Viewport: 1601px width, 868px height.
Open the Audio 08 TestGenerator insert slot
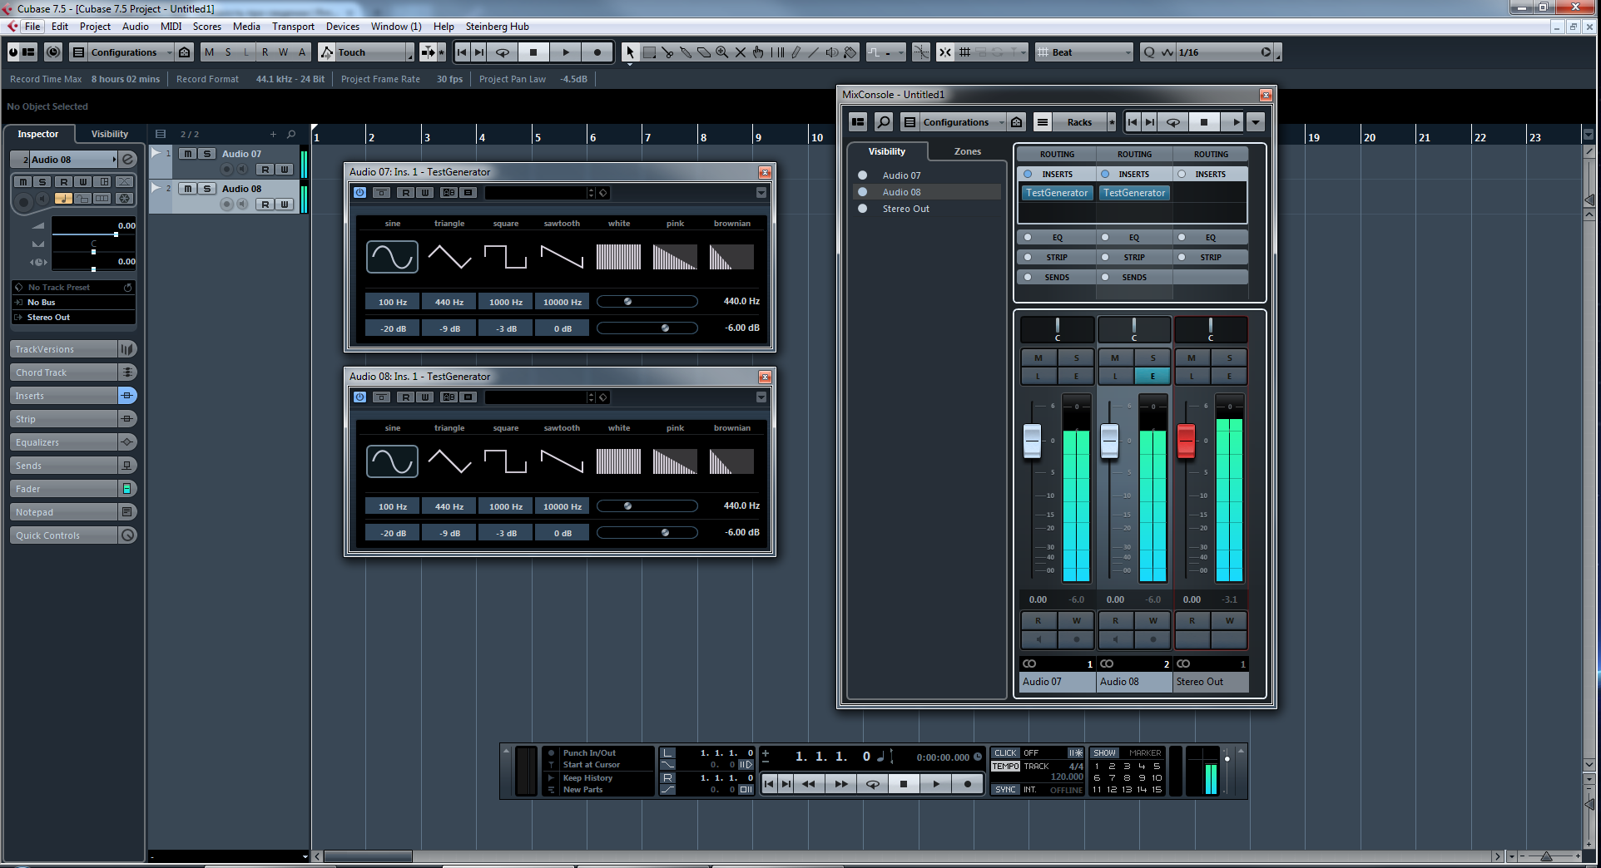click(1134, 193)
